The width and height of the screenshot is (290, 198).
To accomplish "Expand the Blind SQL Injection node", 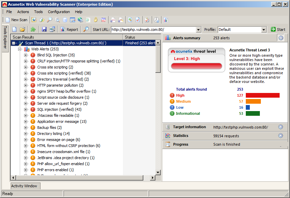I will (x=25, y=55).
